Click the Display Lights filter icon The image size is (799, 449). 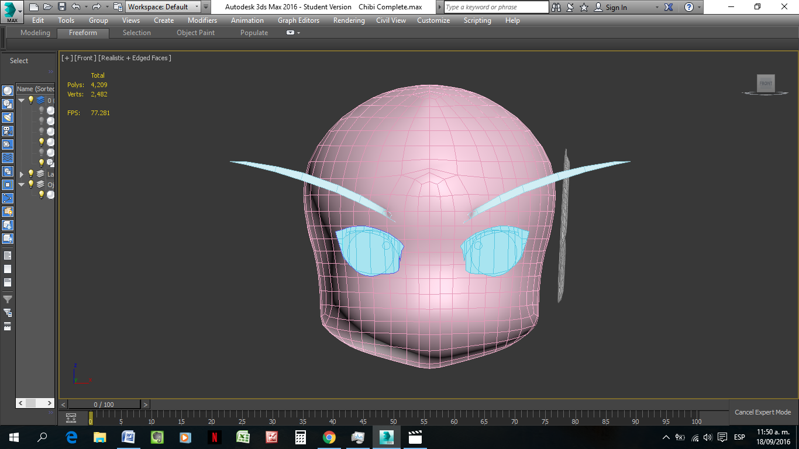[8, 117]
